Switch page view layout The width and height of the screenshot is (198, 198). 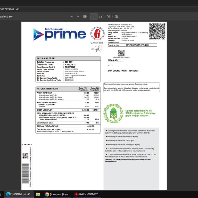click(x=117, y=16)
